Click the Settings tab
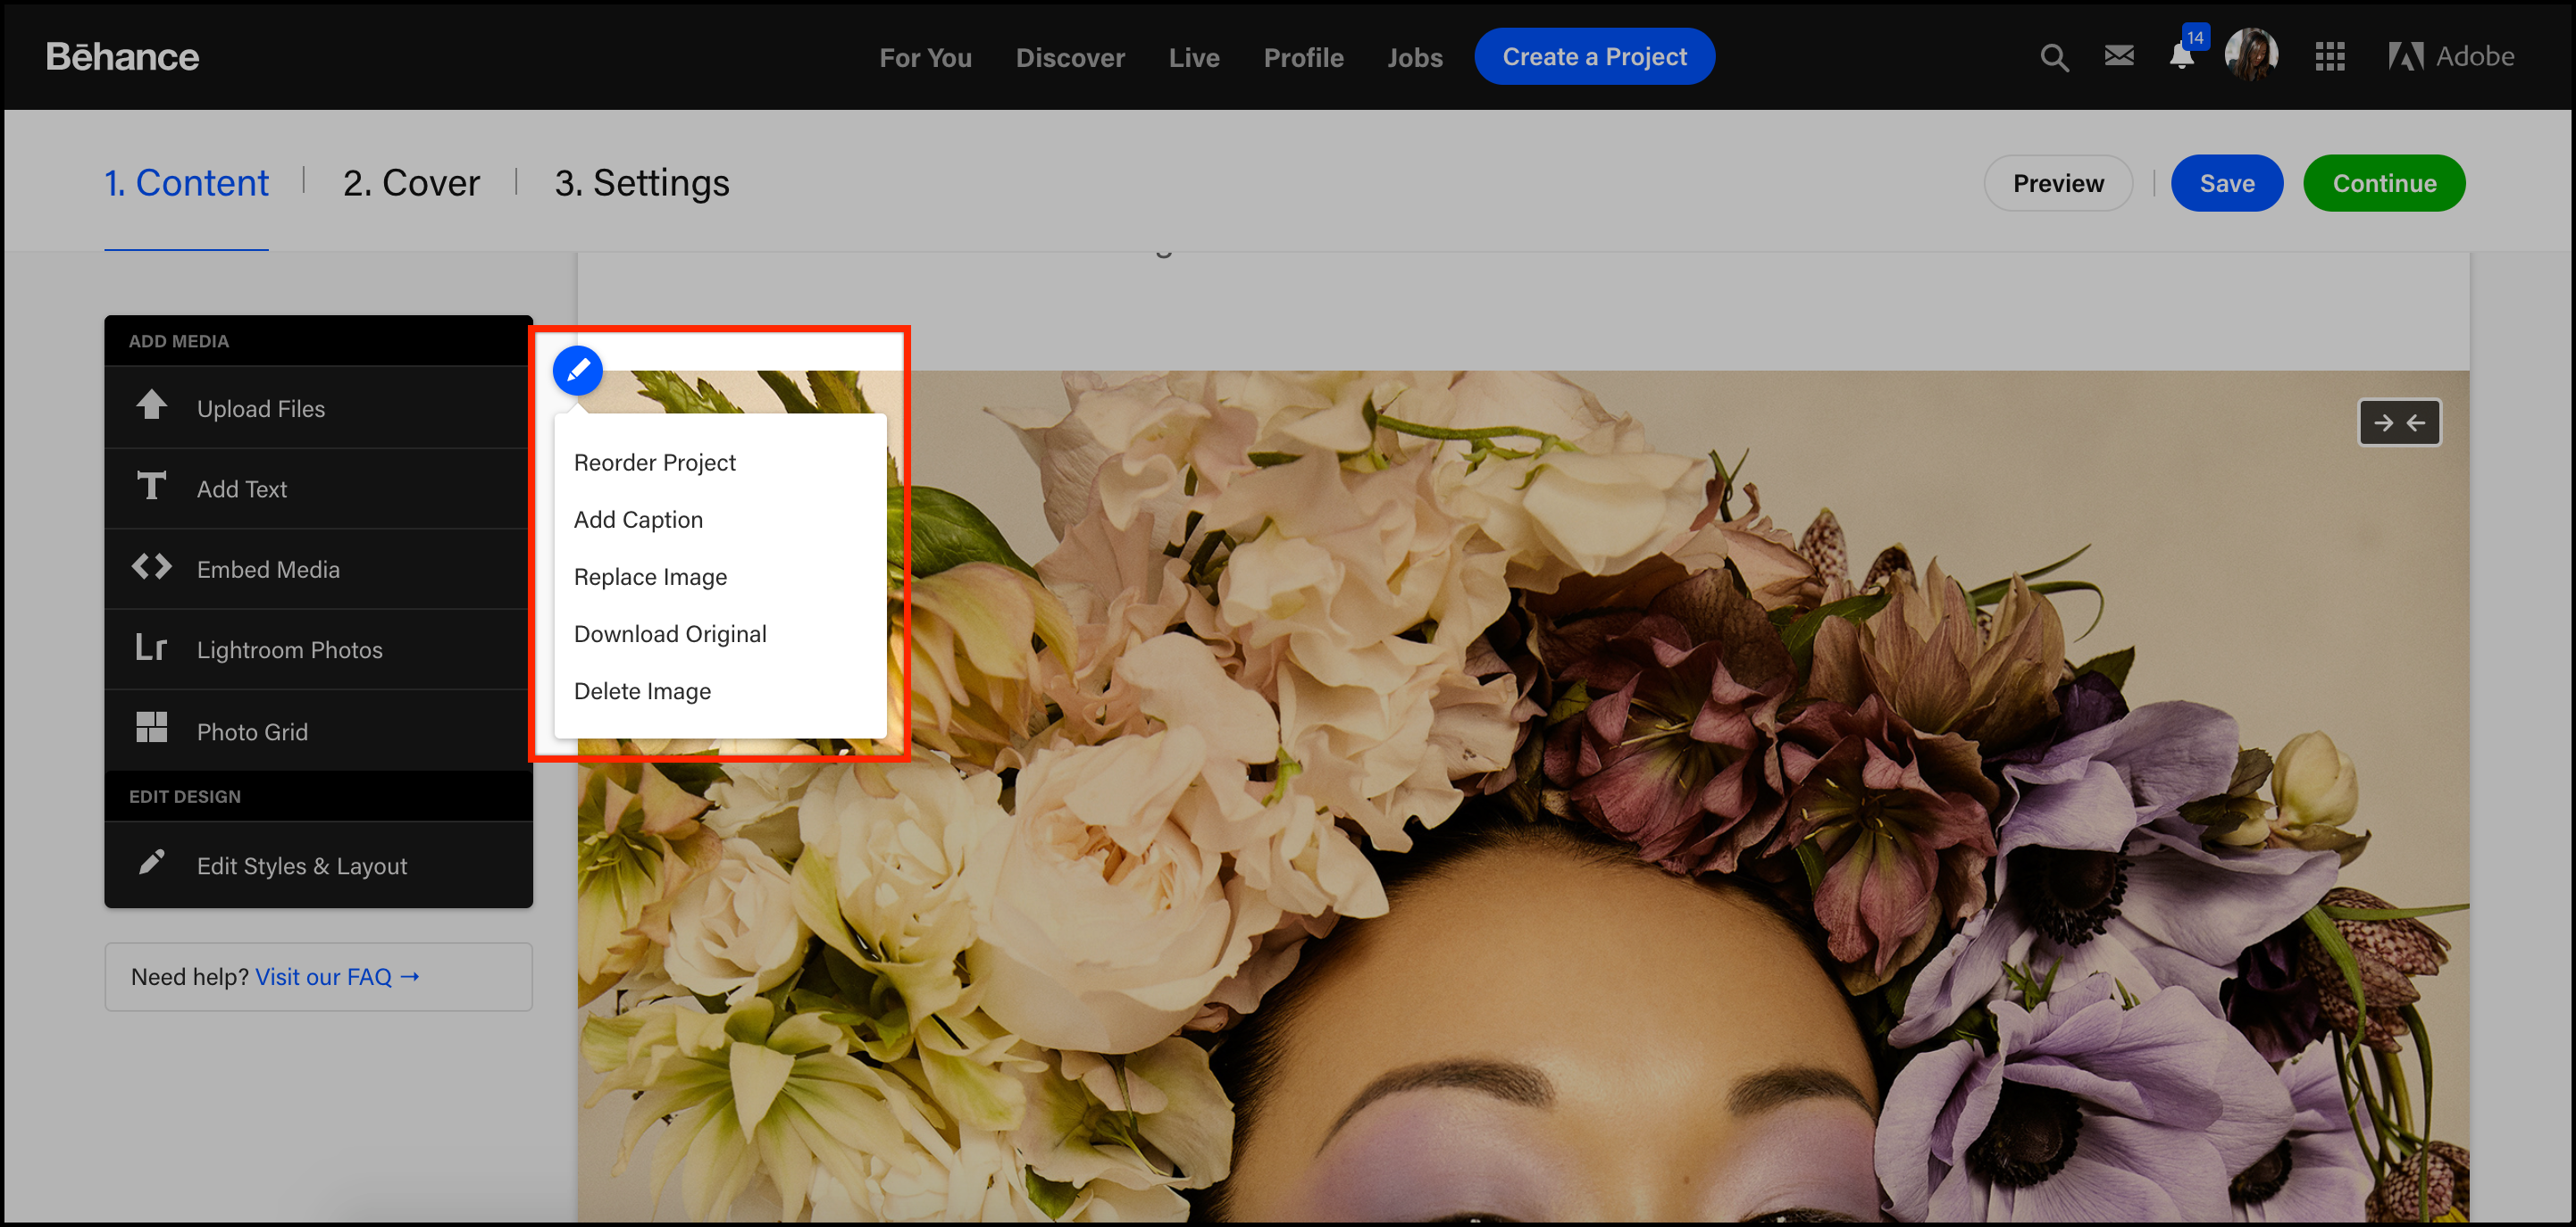The image size is (2576, 1227). pos(642,182)
